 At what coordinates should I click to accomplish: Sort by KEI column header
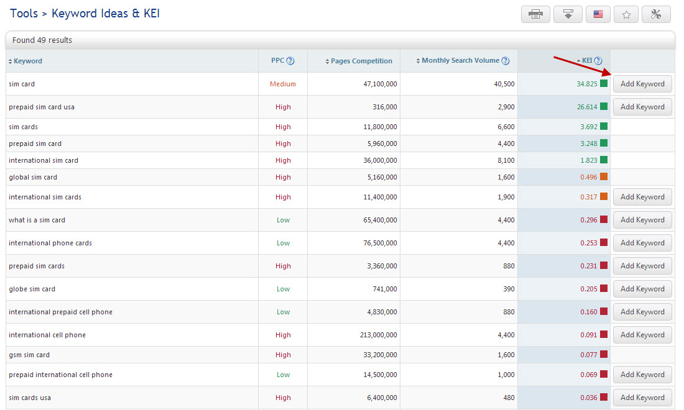tap(586, 61)
